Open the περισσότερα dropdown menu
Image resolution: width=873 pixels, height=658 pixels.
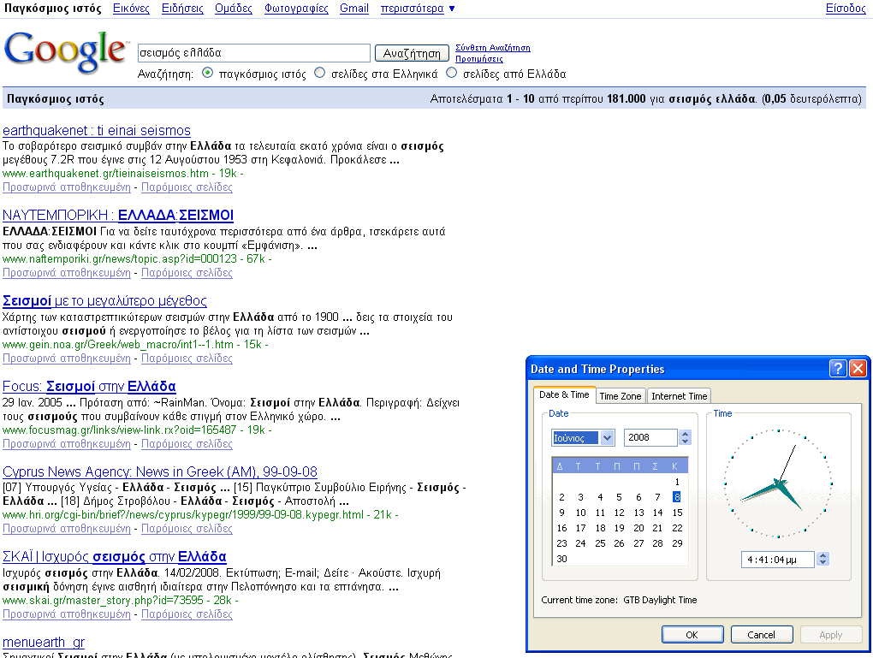[x=418, y=9]
